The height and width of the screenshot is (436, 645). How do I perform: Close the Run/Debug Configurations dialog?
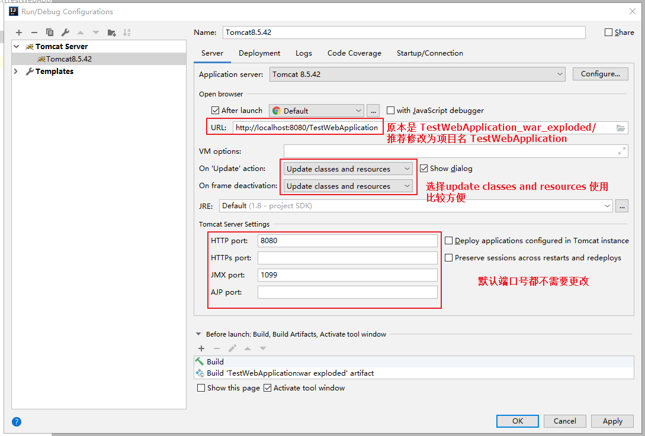point(633,11)
